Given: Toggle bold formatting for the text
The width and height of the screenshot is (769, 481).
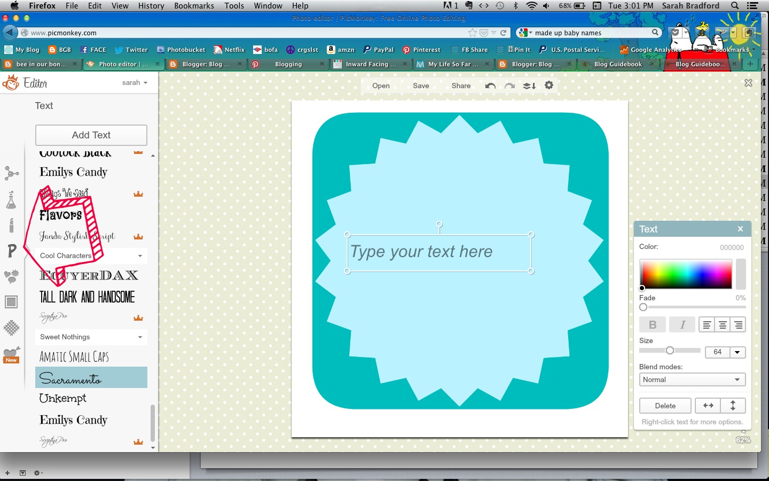Looking at the screenshot, I should click(x=652, y=324).
